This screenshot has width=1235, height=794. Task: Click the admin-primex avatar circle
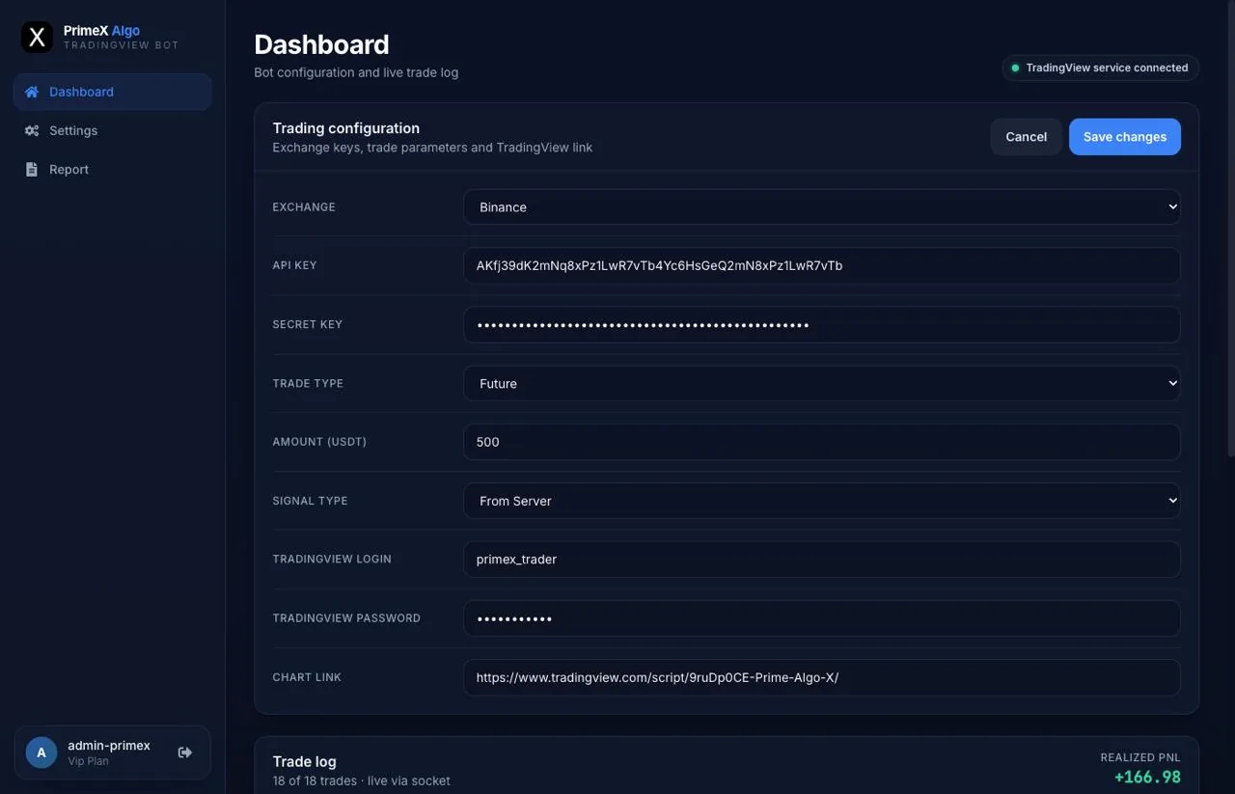41,753
